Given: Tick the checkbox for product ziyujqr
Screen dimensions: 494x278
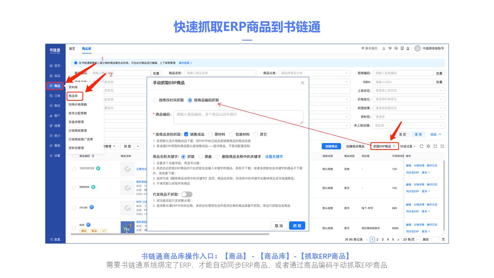Looking at the screenshot, I should (74, 208).
